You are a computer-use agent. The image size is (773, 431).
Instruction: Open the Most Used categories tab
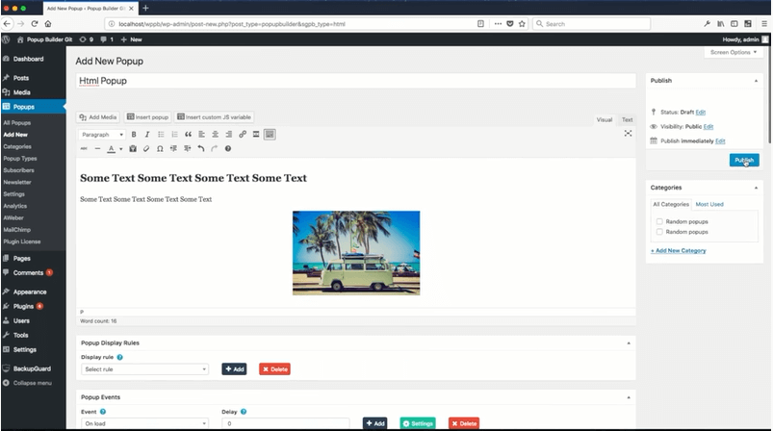click(709, 204)
